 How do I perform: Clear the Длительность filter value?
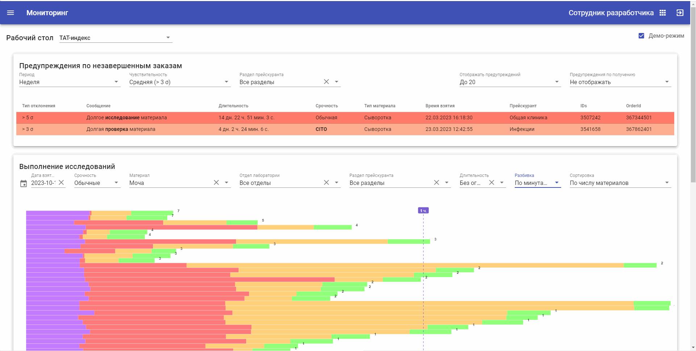click(x=492, y=182)
